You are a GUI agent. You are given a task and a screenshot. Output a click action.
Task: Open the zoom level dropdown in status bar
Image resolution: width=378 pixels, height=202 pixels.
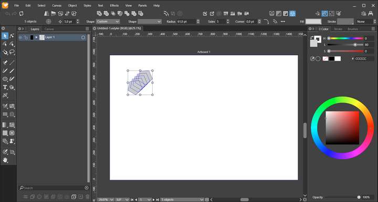point(106,199)
